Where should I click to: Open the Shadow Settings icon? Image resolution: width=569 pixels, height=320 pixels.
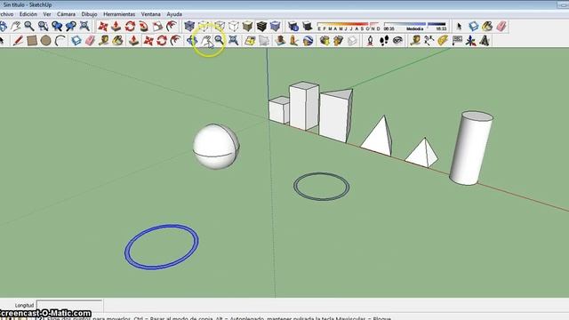coord(293,26)
